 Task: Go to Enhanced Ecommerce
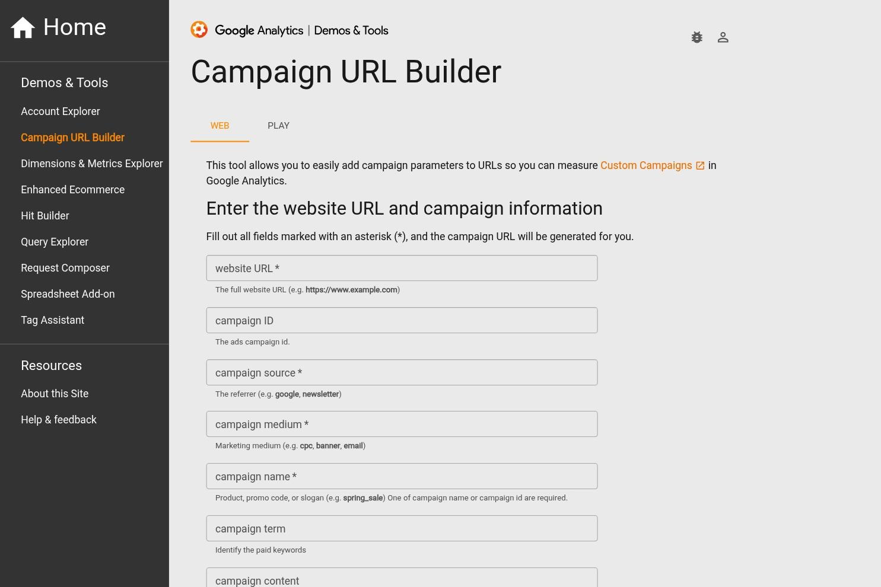tap(72, 190)
